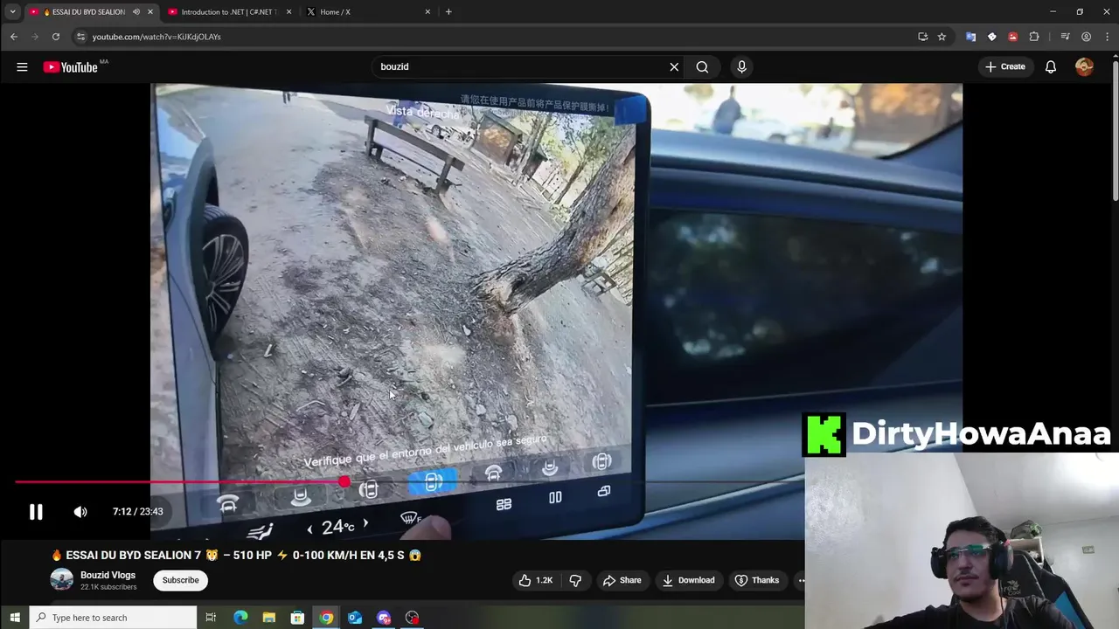Image resolution: width=1119 pixels, height=629 pixels.
Task: Bookmark this page with the star
Action: tap(942, 37)
